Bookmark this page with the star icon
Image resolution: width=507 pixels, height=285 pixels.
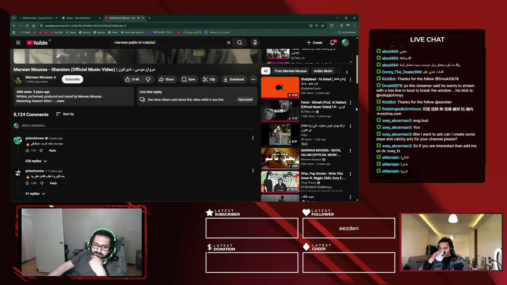tap(322, 26)
